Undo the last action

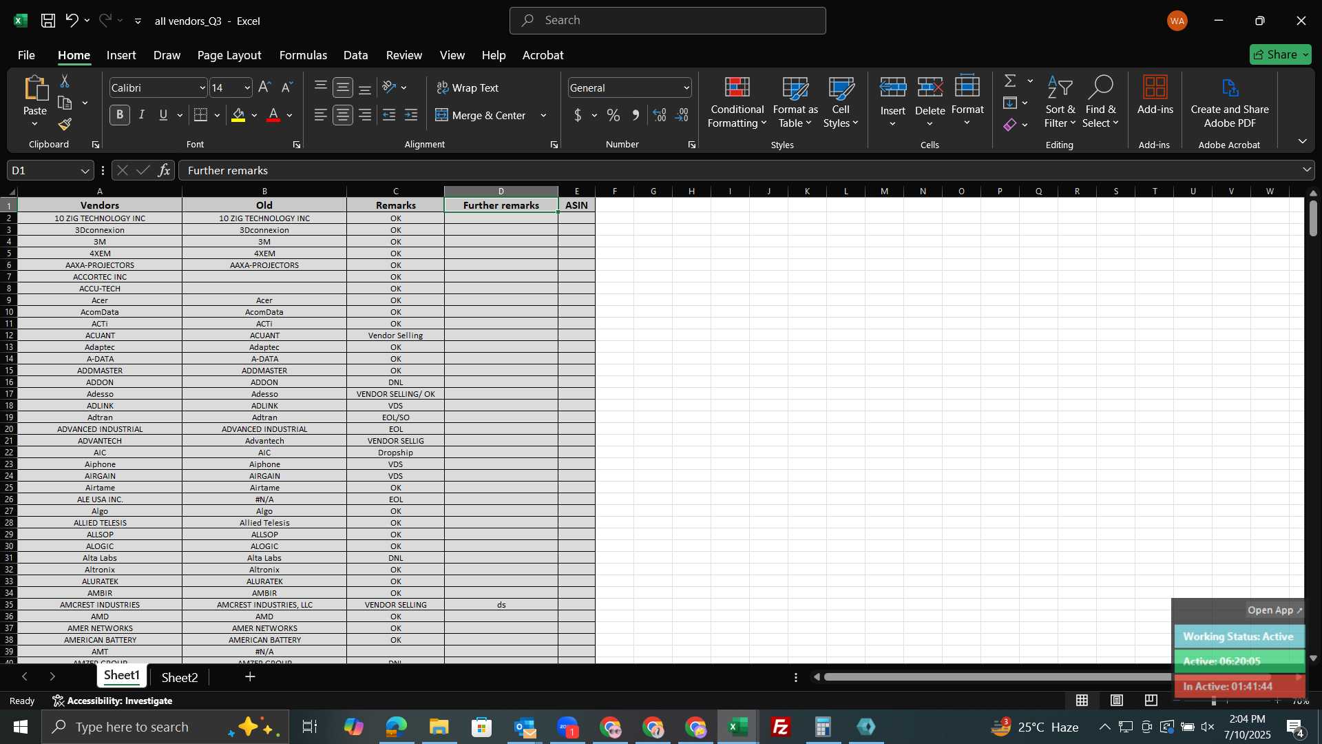click(x=72, y=21)
